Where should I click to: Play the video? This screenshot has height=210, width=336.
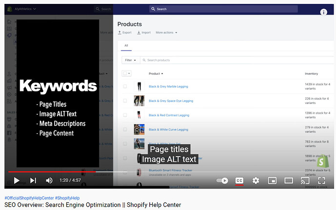17,180
